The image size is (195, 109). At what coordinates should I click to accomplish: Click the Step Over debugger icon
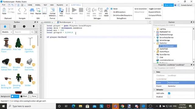coord(94,10)
